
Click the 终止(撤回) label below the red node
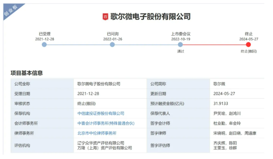pos(248,51)
